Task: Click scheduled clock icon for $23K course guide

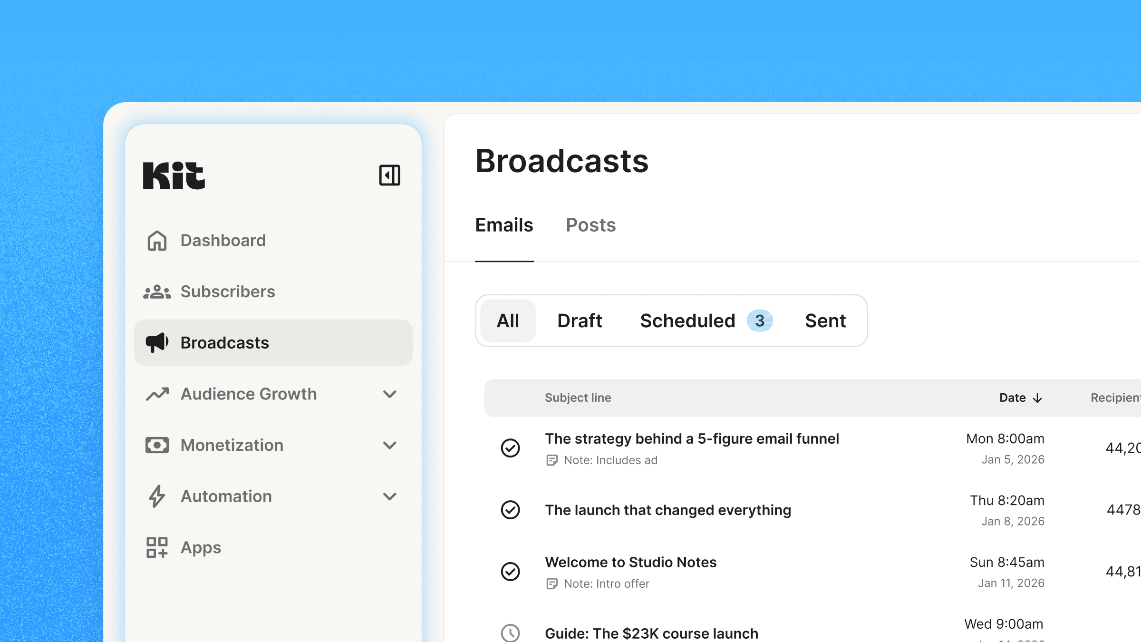Action: click(511, 633)
